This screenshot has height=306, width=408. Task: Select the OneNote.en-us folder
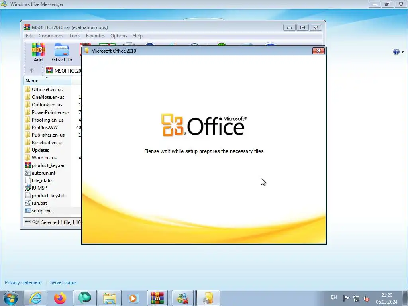coord(48,97)
